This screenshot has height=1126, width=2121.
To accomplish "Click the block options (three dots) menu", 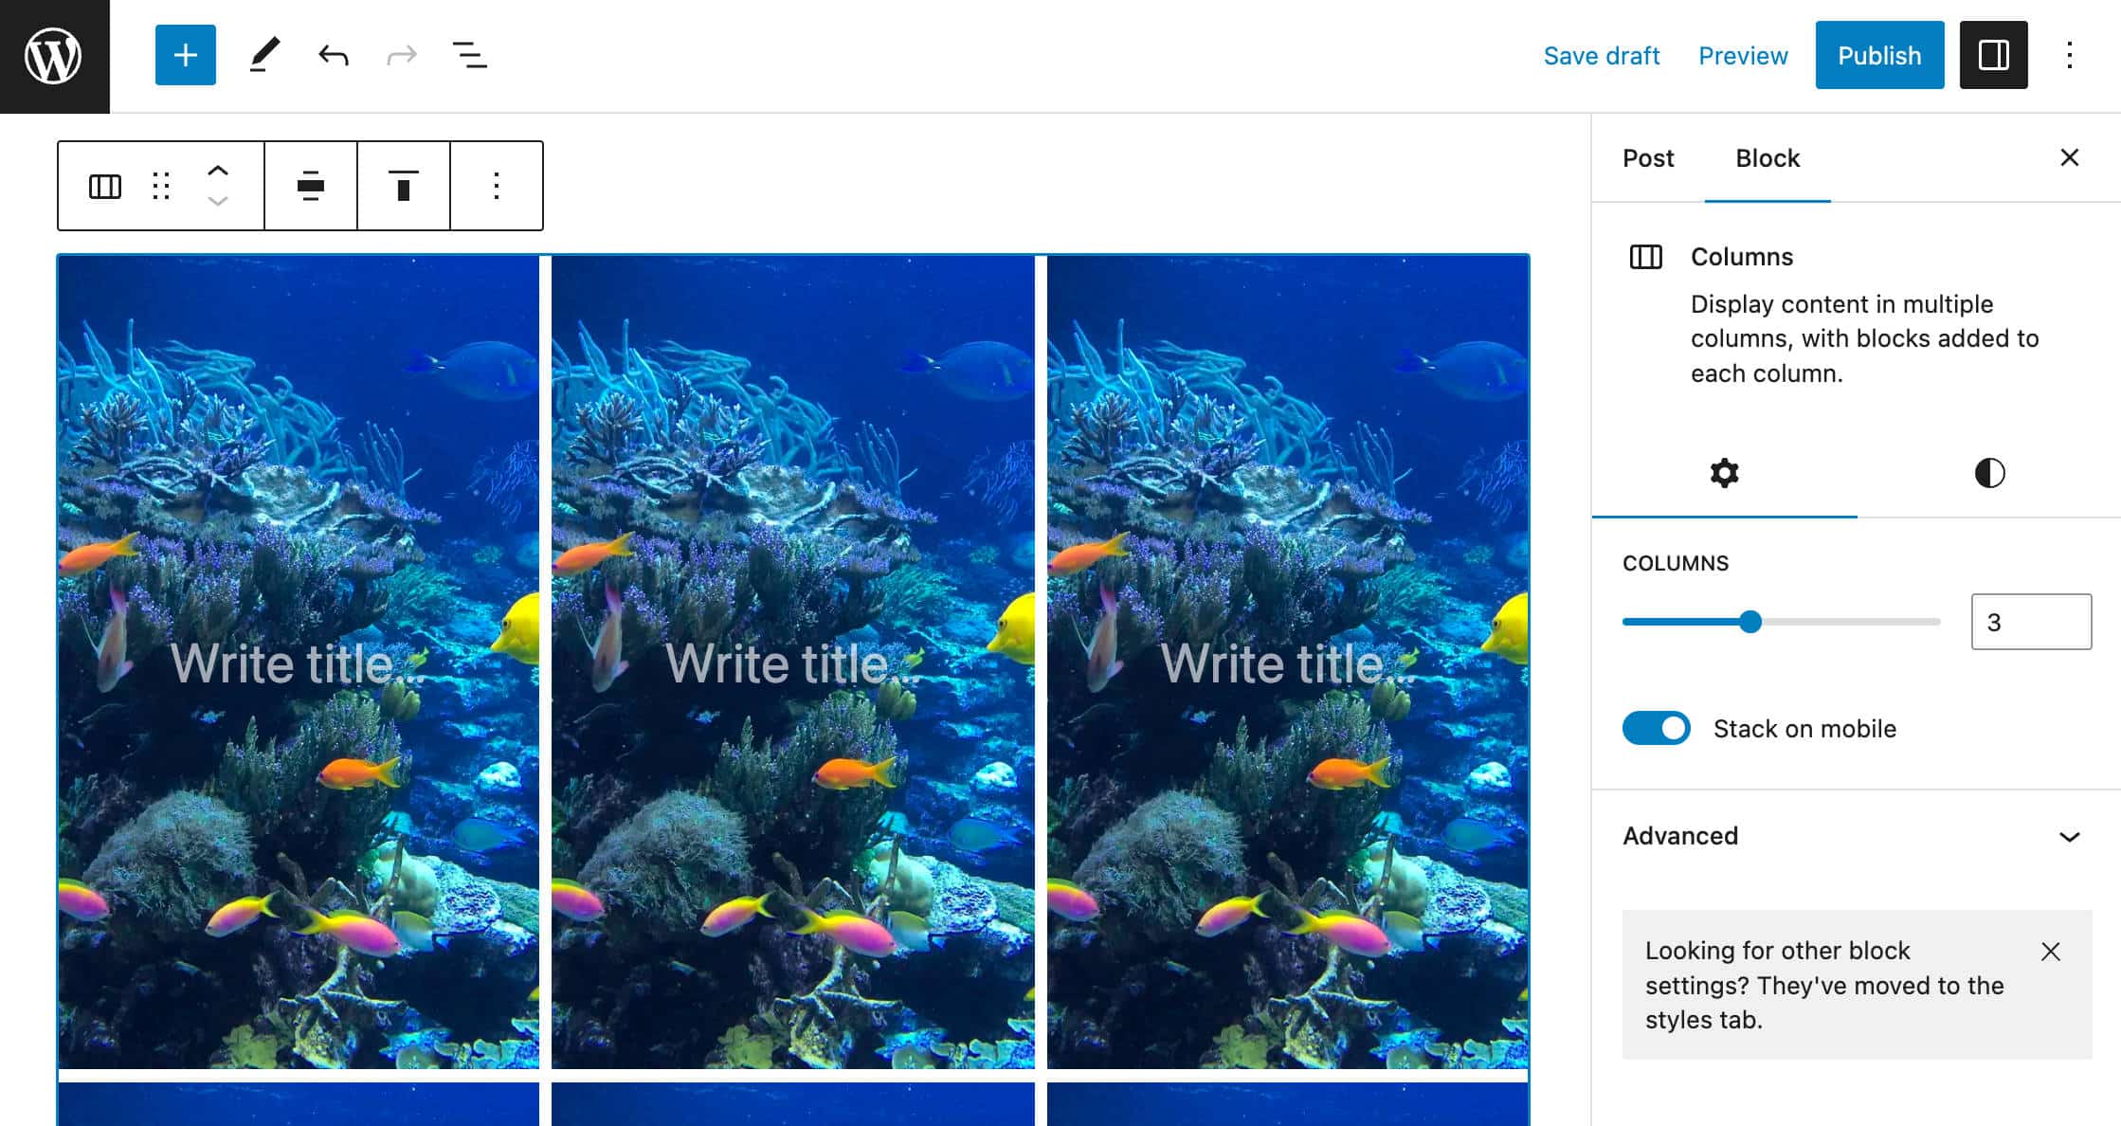I will click(495, 185).
